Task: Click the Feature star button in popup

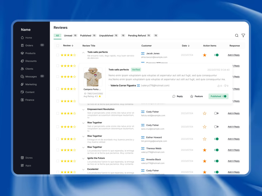Action: (196, 96)
